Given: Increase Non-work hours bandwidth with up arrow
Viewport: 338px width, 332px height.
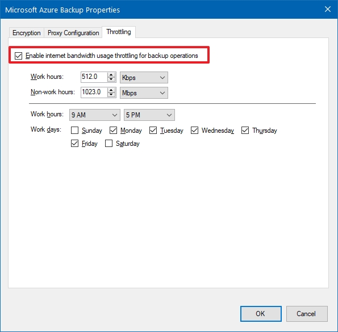Looking at the screenshot, I should point(111,90).
